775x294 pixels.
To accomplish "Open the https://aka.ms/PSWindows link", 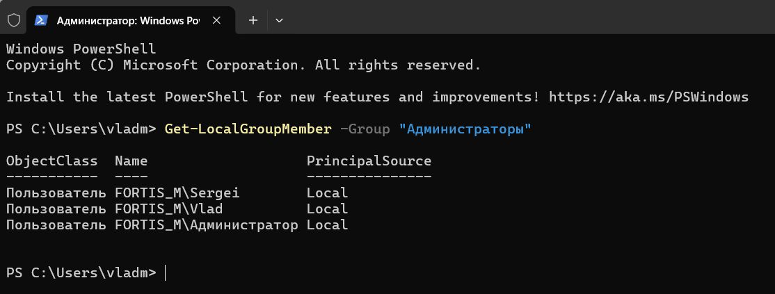I will (648, 97).
